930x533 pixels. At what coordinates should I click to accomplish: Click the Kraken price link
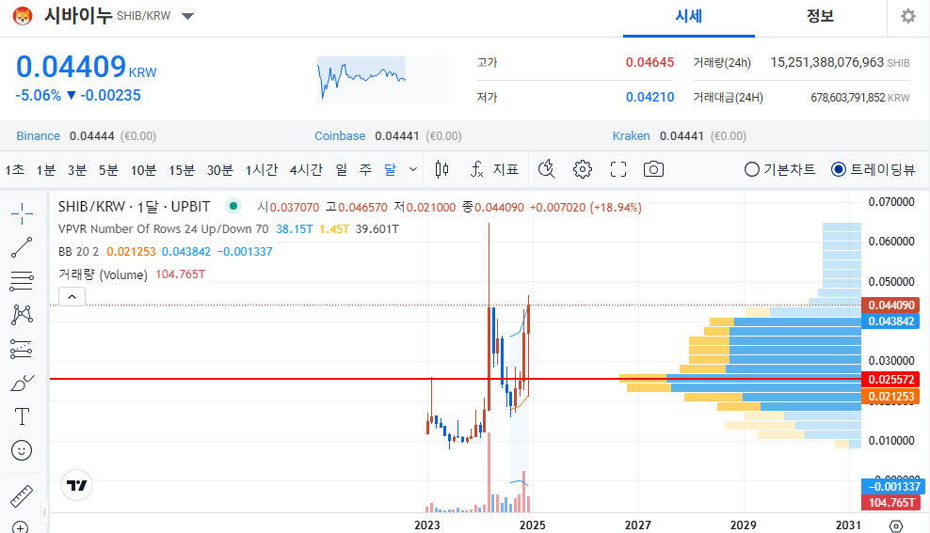coord(631,136)
